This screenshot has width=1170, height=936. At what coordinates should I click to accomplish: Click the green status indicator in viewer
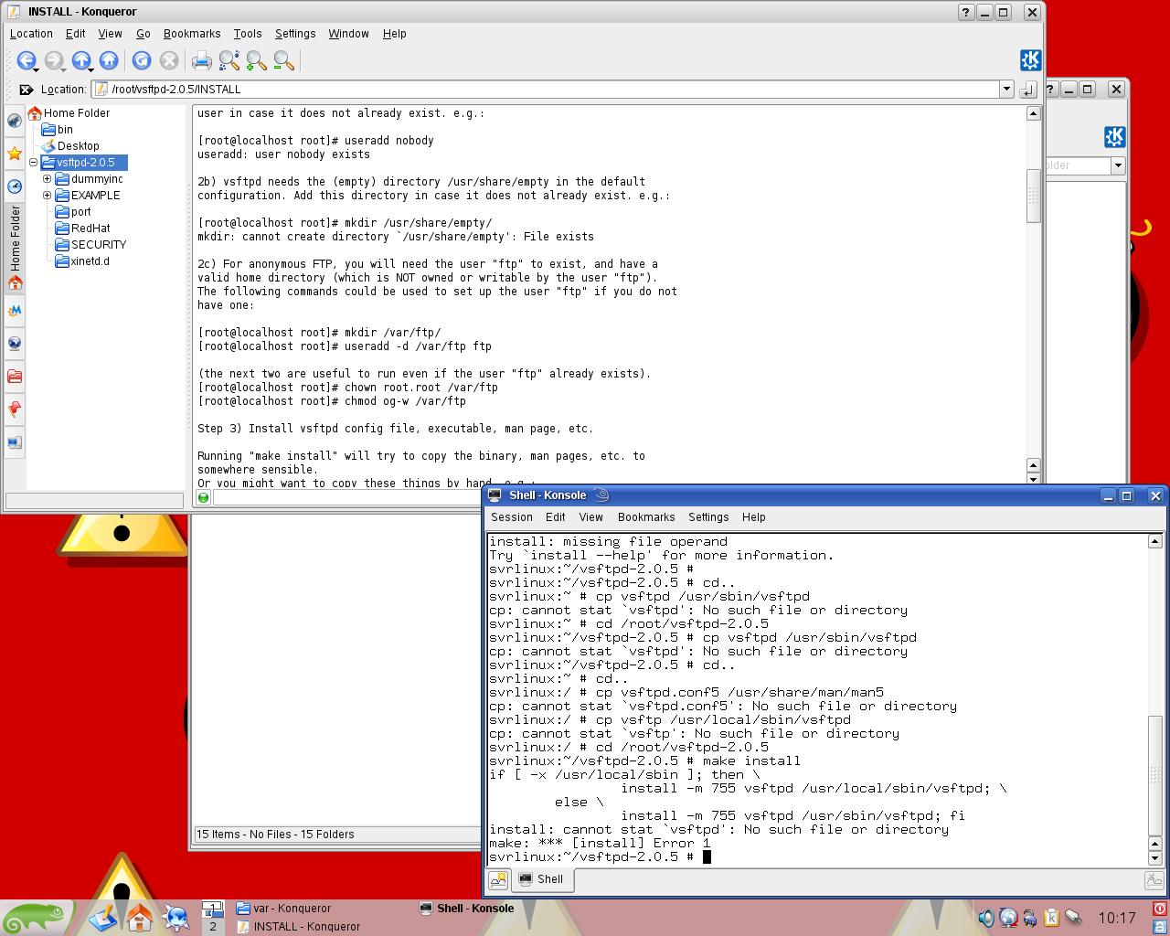click(204, 497)
